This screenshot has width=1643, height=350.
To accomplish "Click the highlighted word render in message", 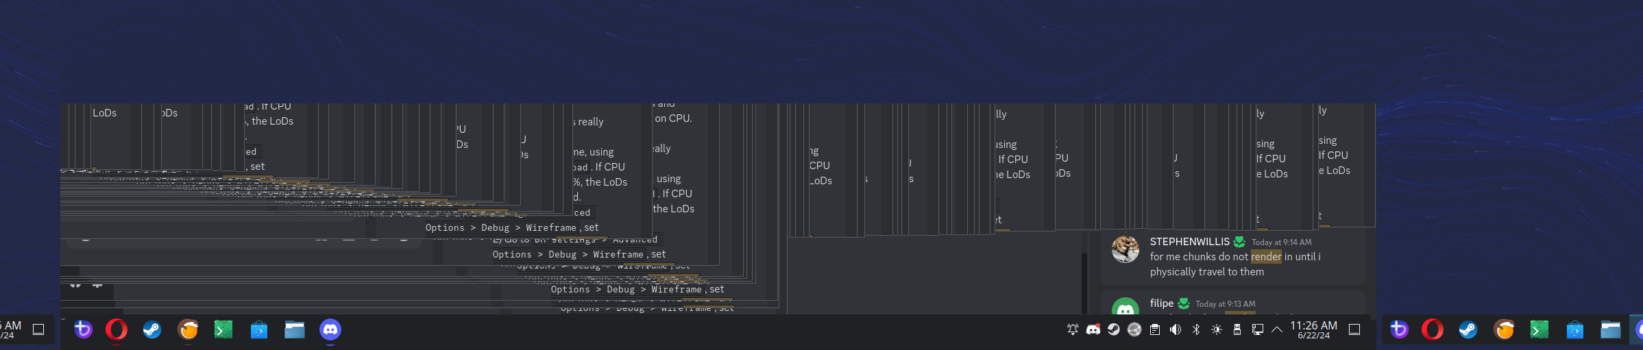I will pyautogui.click(x=1266, y=257).
